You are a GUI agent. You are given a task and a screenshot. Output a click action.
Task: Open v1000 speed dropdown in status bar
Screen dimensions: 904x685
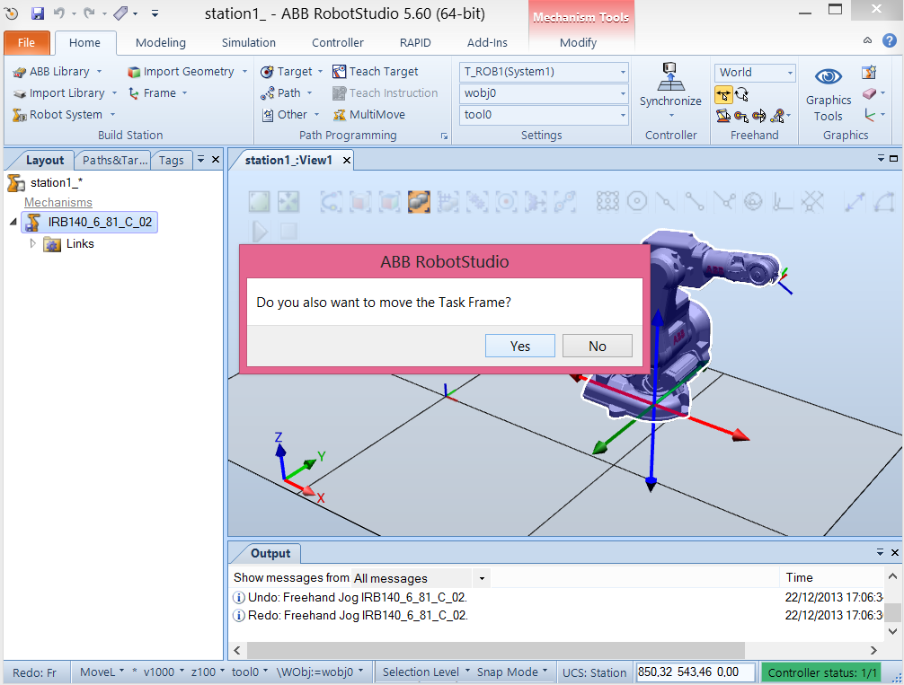point(164,672)
